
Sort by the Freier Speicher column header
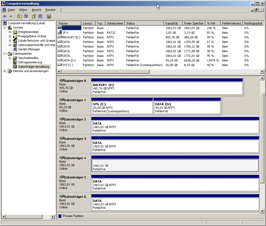[194, 23]
